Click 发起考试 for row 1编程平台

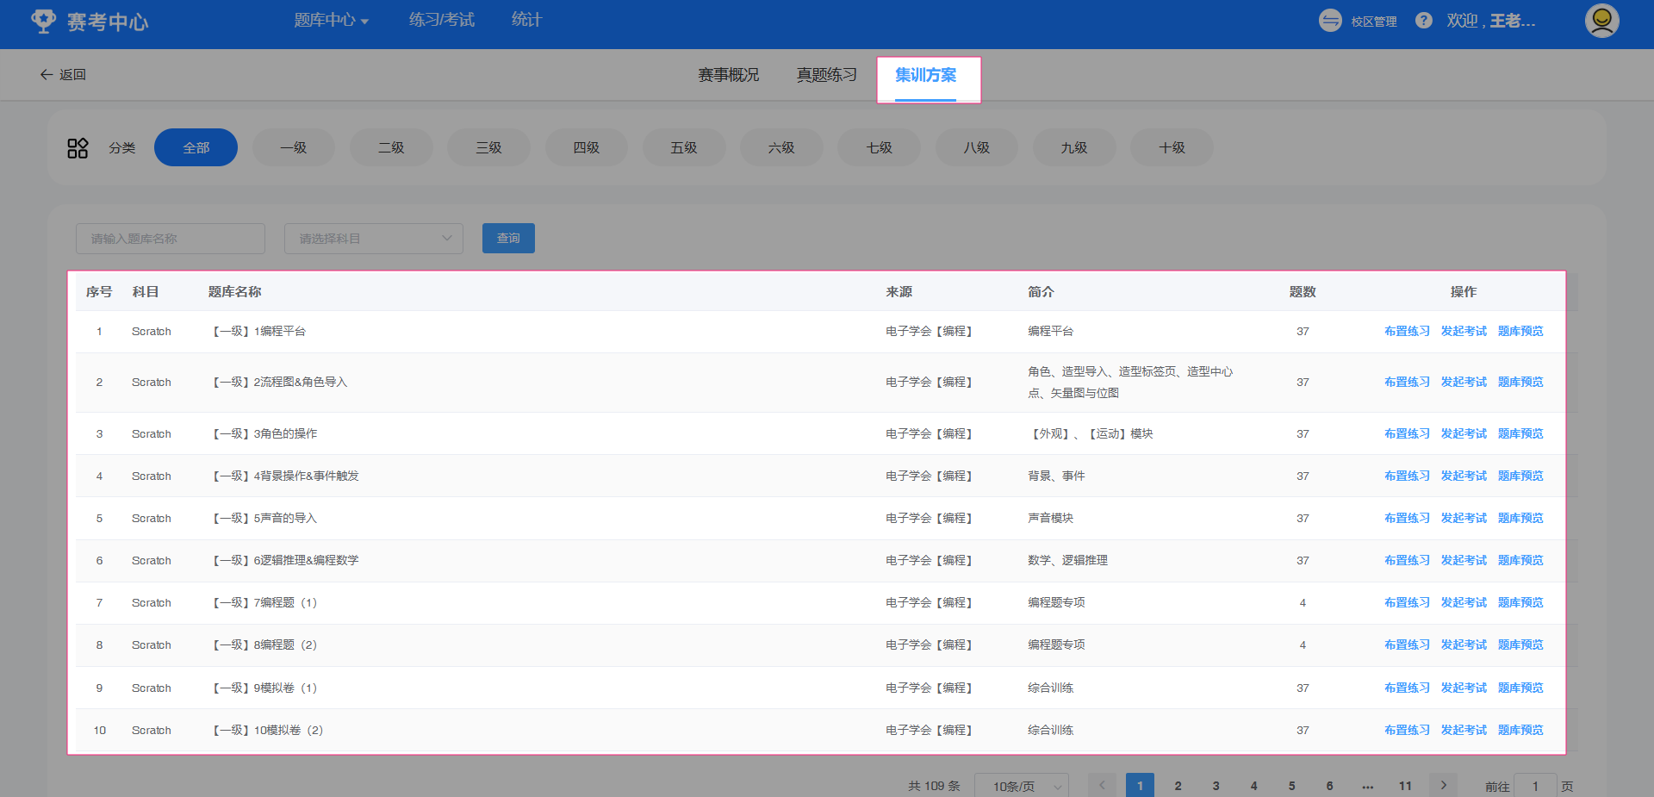[x=1464, y=332]
